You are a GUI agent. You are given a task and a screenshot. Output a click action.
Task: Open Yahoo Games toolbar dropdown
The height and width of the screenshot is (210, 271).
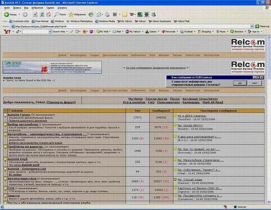(151, 31)
